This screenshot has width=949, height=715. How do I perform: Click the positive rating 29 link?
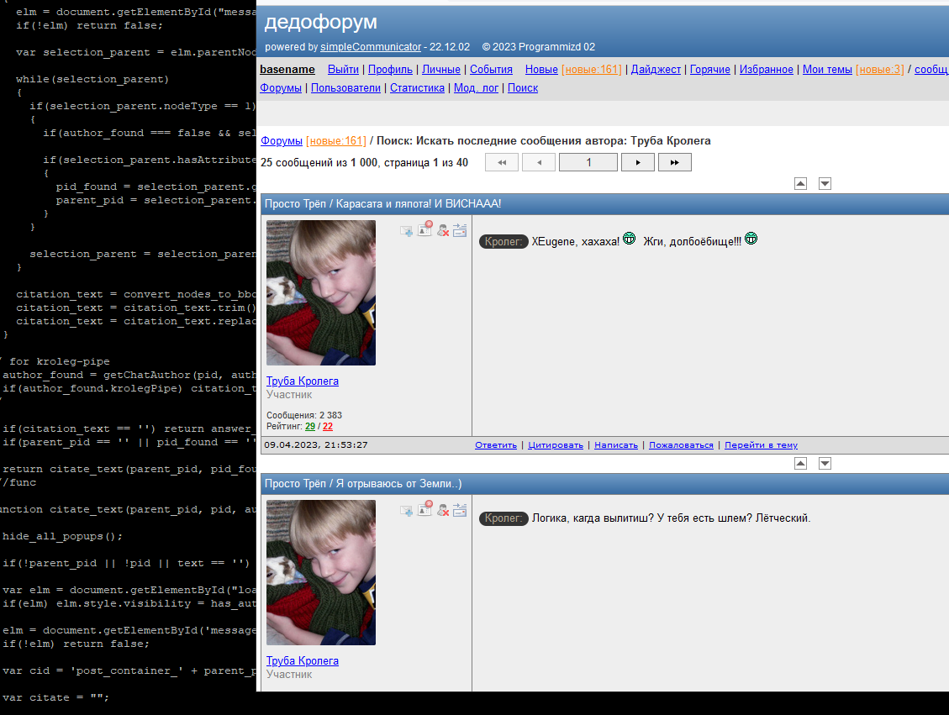click(x=310, y=427)
